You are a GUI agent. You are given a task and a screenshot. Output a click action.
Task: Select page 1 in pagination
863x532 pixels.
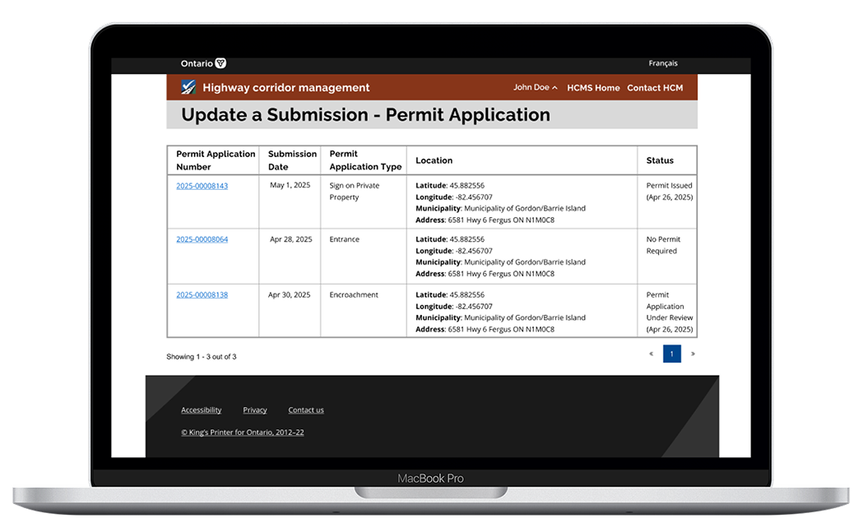click(x=672, y=354)
